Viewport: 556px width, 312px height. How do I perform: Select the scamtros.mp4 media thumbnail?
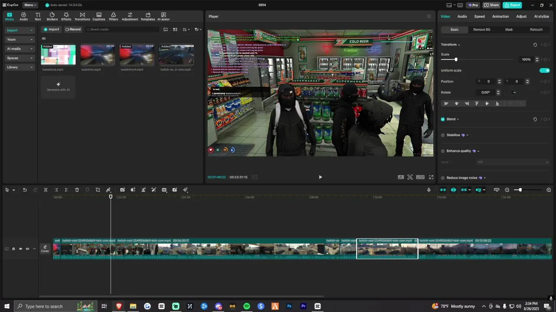coord(98,55)
